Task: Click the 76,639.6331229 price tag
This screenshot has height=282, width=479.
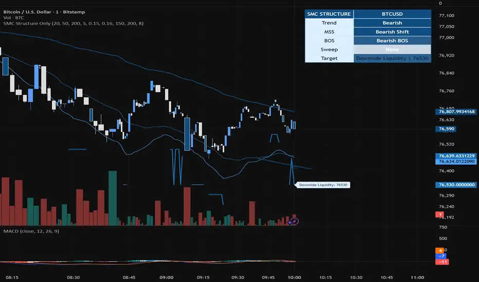Action: pos(456,156)
